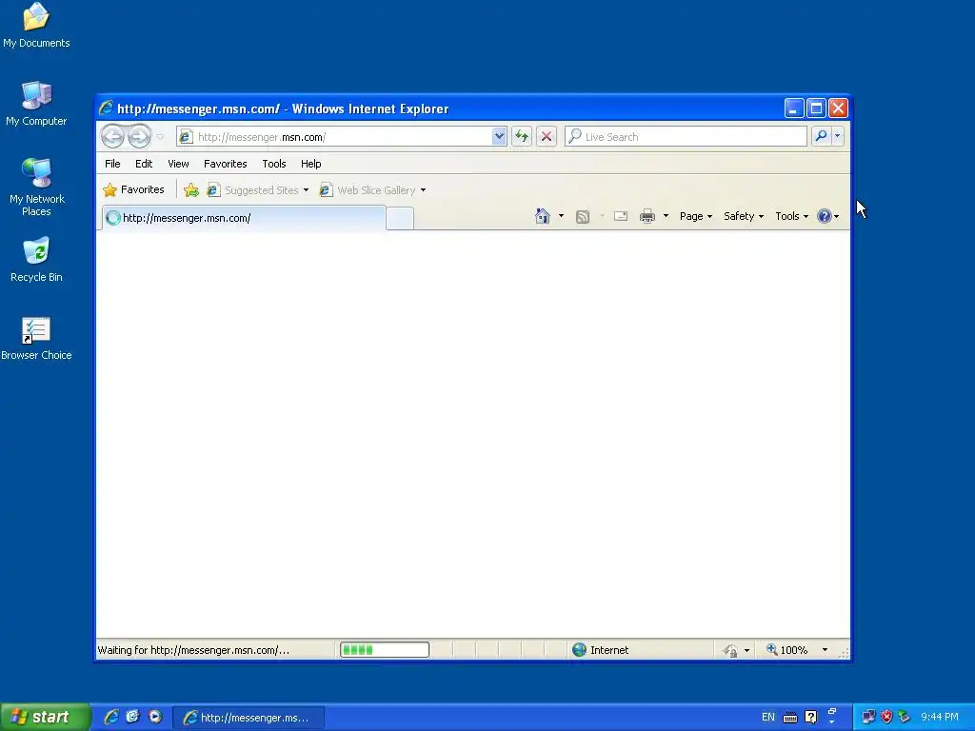Click the Back navigation arrow button

tap(112, 136)
